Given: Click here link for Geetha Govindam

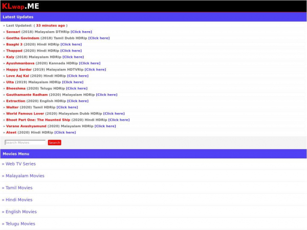Looking at the screenshot, I should (99, 38).
